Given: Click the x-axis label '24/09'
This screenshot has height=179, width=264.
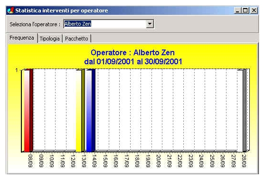Looking at the screenshot, I should pyautogui.click(x=201, y=161).
